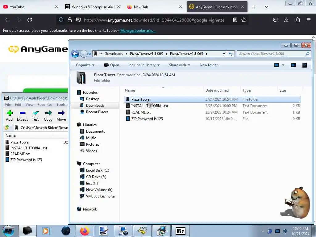This screenshot has height=237, width=316.
Task: Save page to Pocket
Action: click(x=275, y=20)
